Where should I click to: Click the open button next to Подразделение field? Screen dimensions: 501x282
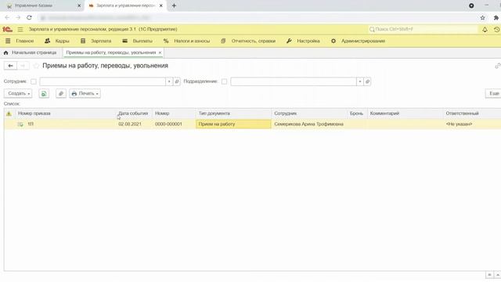coord(367,81)
